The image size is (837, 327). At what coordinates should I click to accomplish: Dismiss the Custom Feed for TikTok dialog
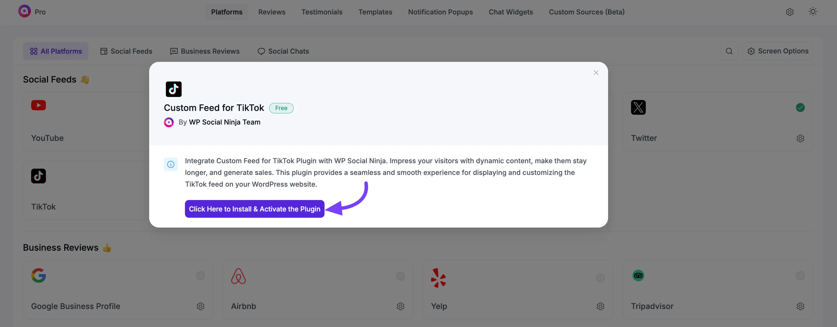click(596, 72)
